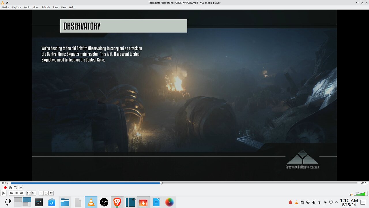Screen dimensions: 369x208
Task: Skip to next media in playlist
Action: [21, 193]
